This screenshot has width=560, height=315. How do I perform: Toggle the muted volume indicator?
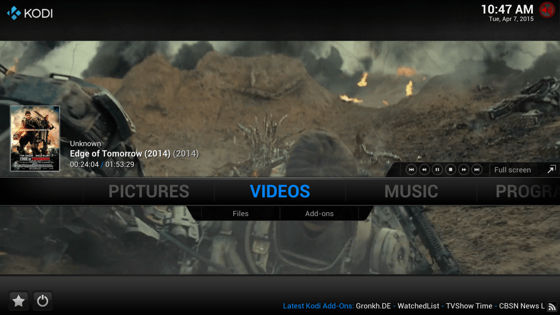click(x=546, y=10)
